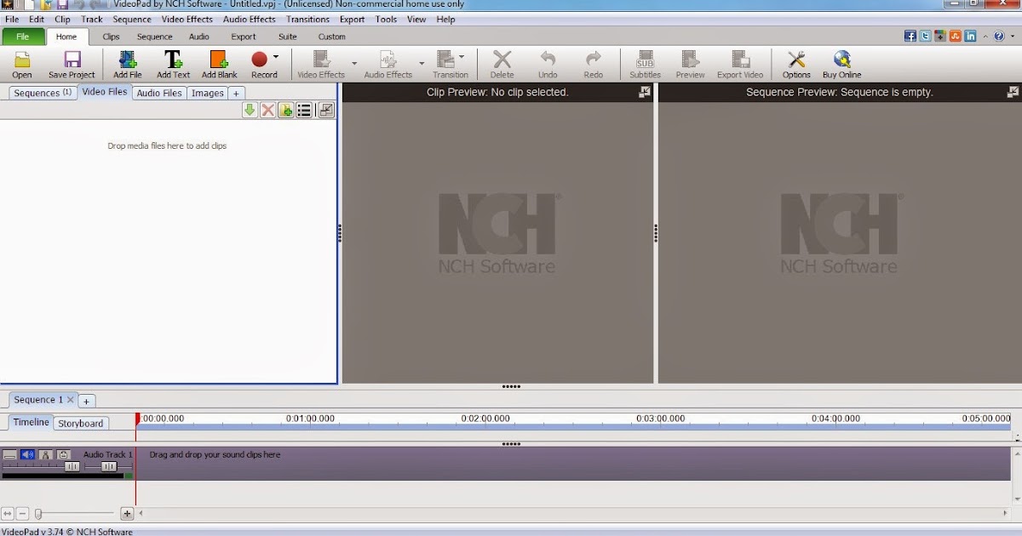Add a new bin tab with plus

tap(237, 94)
